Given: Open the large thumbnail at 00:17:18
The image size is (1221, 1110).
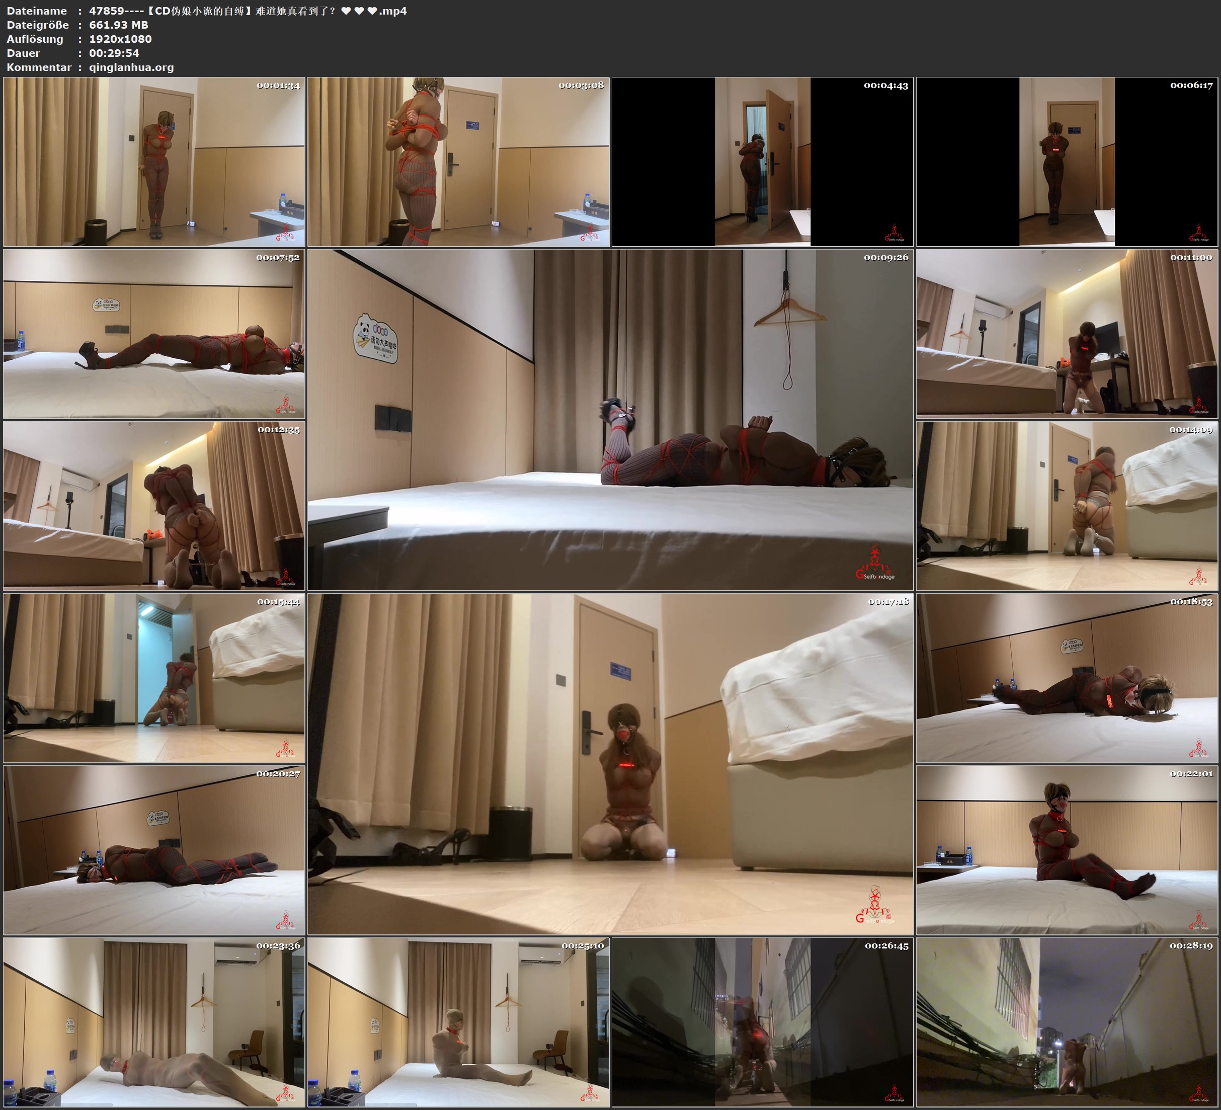Looking at the screenshot, I should click(x=611, y=764).
